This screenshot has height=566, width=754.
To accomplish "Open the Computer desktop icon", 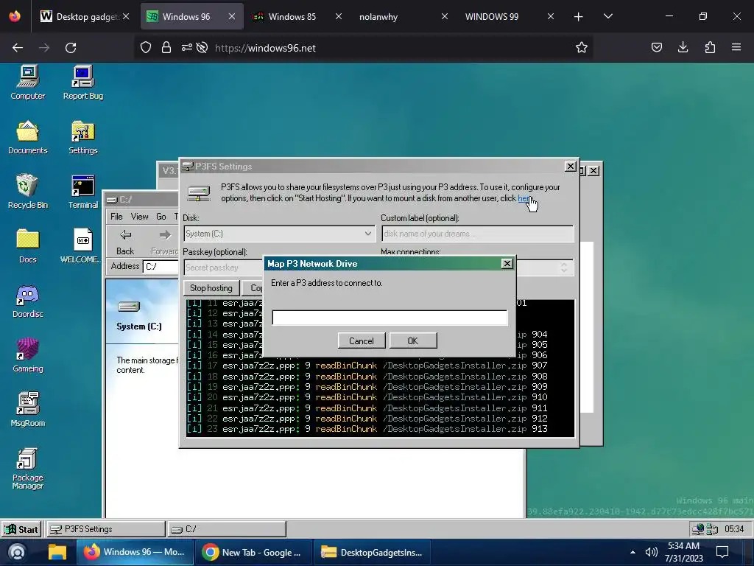I will [28, 82].
